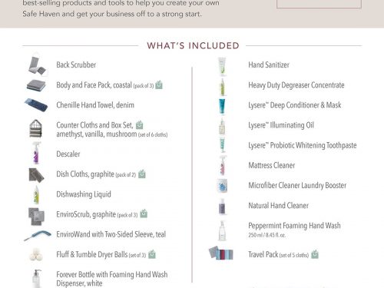The height and width of the screenshot is (288, 384).
Task: Click the green bag icon next to Counter Cloths
Action: click(140, 124)
